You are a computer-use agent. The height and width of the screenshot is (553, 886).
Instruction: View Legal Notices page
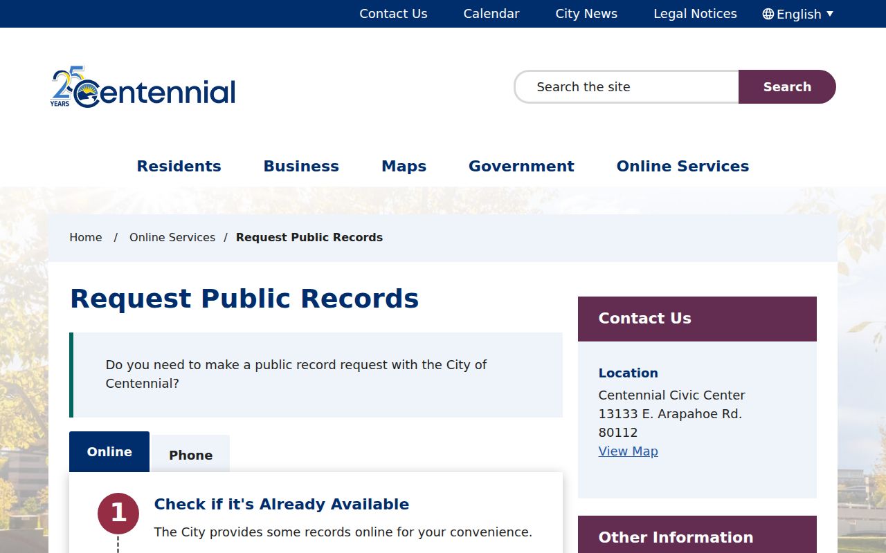[x=695, y=14]
